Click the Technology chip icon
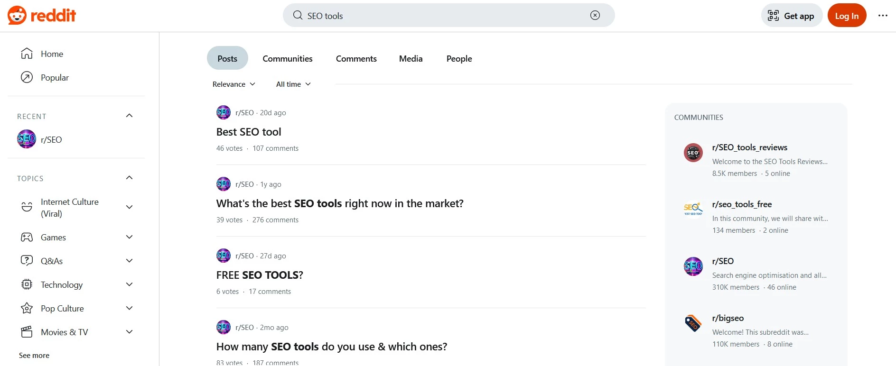 click(x=27, y=284)
